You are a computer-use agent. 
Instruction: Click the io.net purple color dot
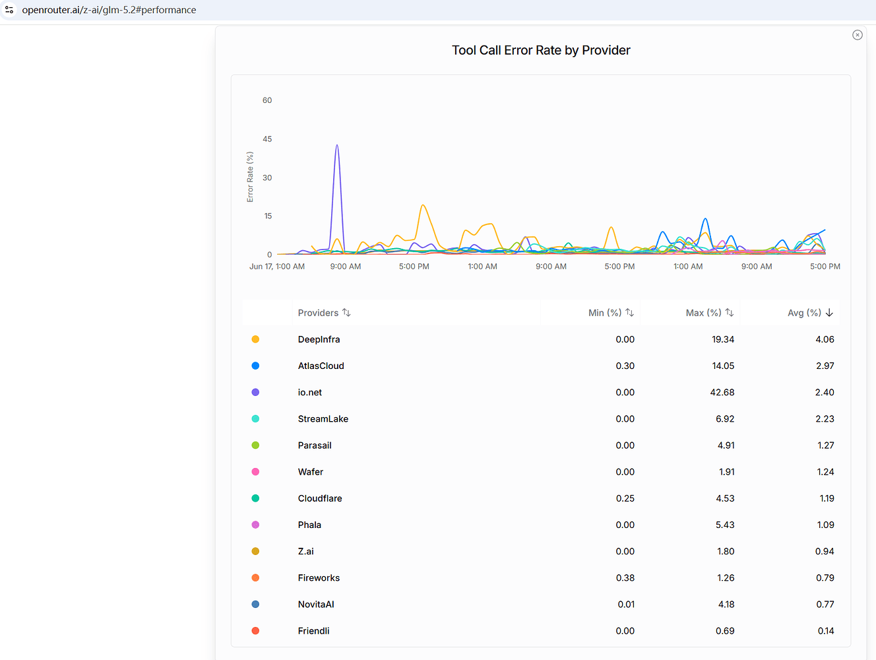(255, 392)
